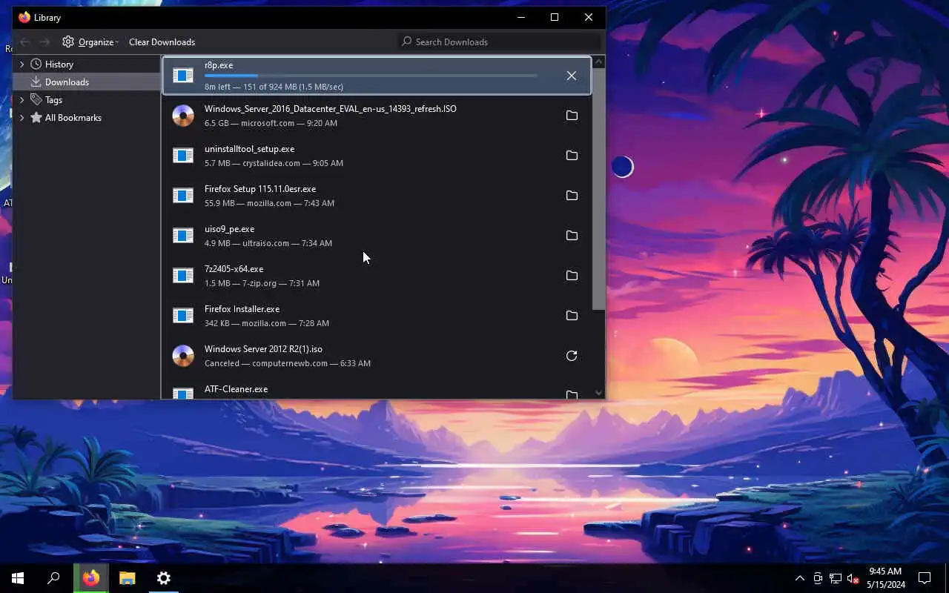Select the uninstalltool_setup.exe entry name

click(x=249, y=149)
